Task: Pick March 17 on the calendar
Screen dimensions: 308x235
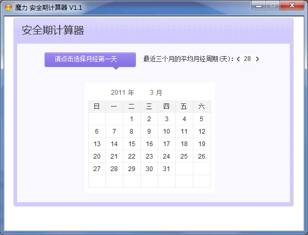Action: 167,144
